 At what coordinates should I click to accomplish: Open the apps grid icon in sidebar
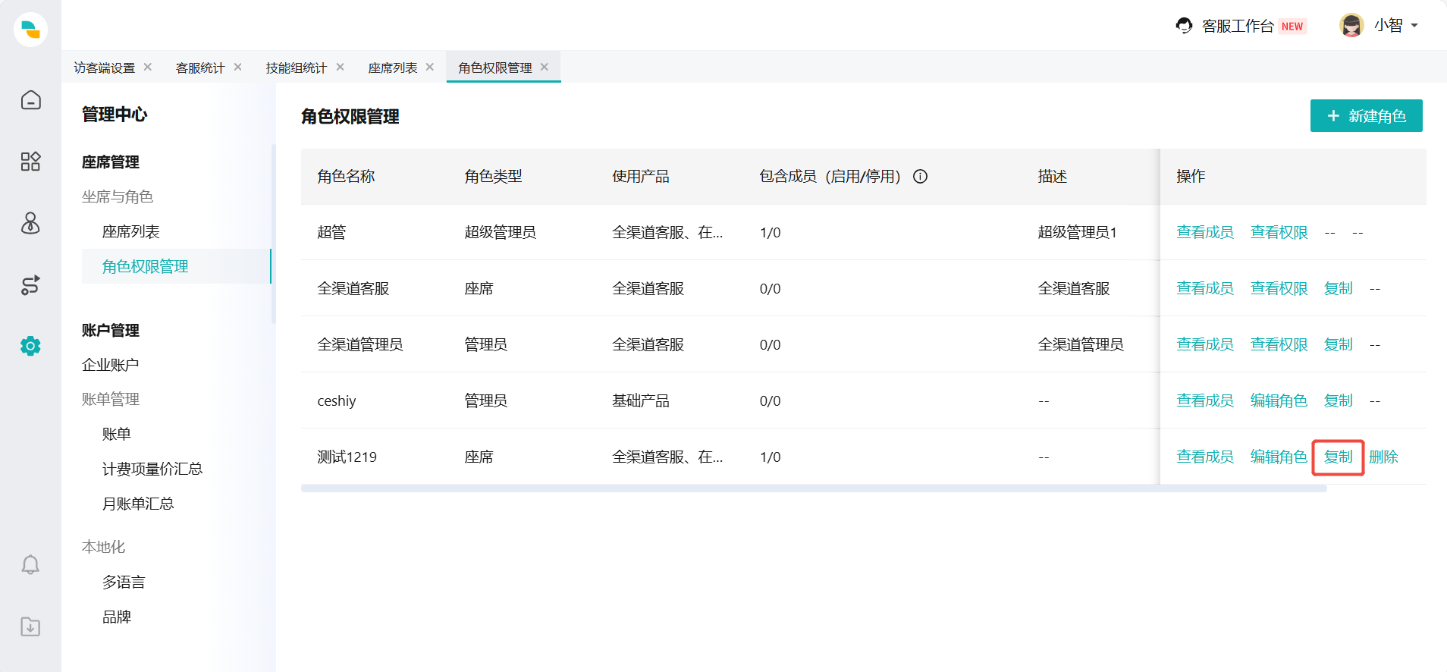click(x=30, y=162)
